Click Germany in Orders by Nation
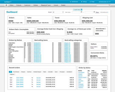Screen dimensions: 115x92 click(11, 56)
